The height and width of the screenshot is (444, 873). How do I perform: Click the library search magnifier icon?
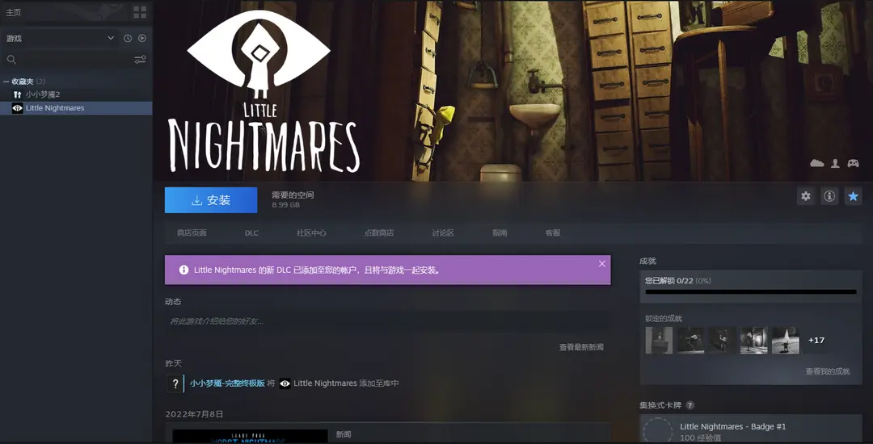coord(11,60)
